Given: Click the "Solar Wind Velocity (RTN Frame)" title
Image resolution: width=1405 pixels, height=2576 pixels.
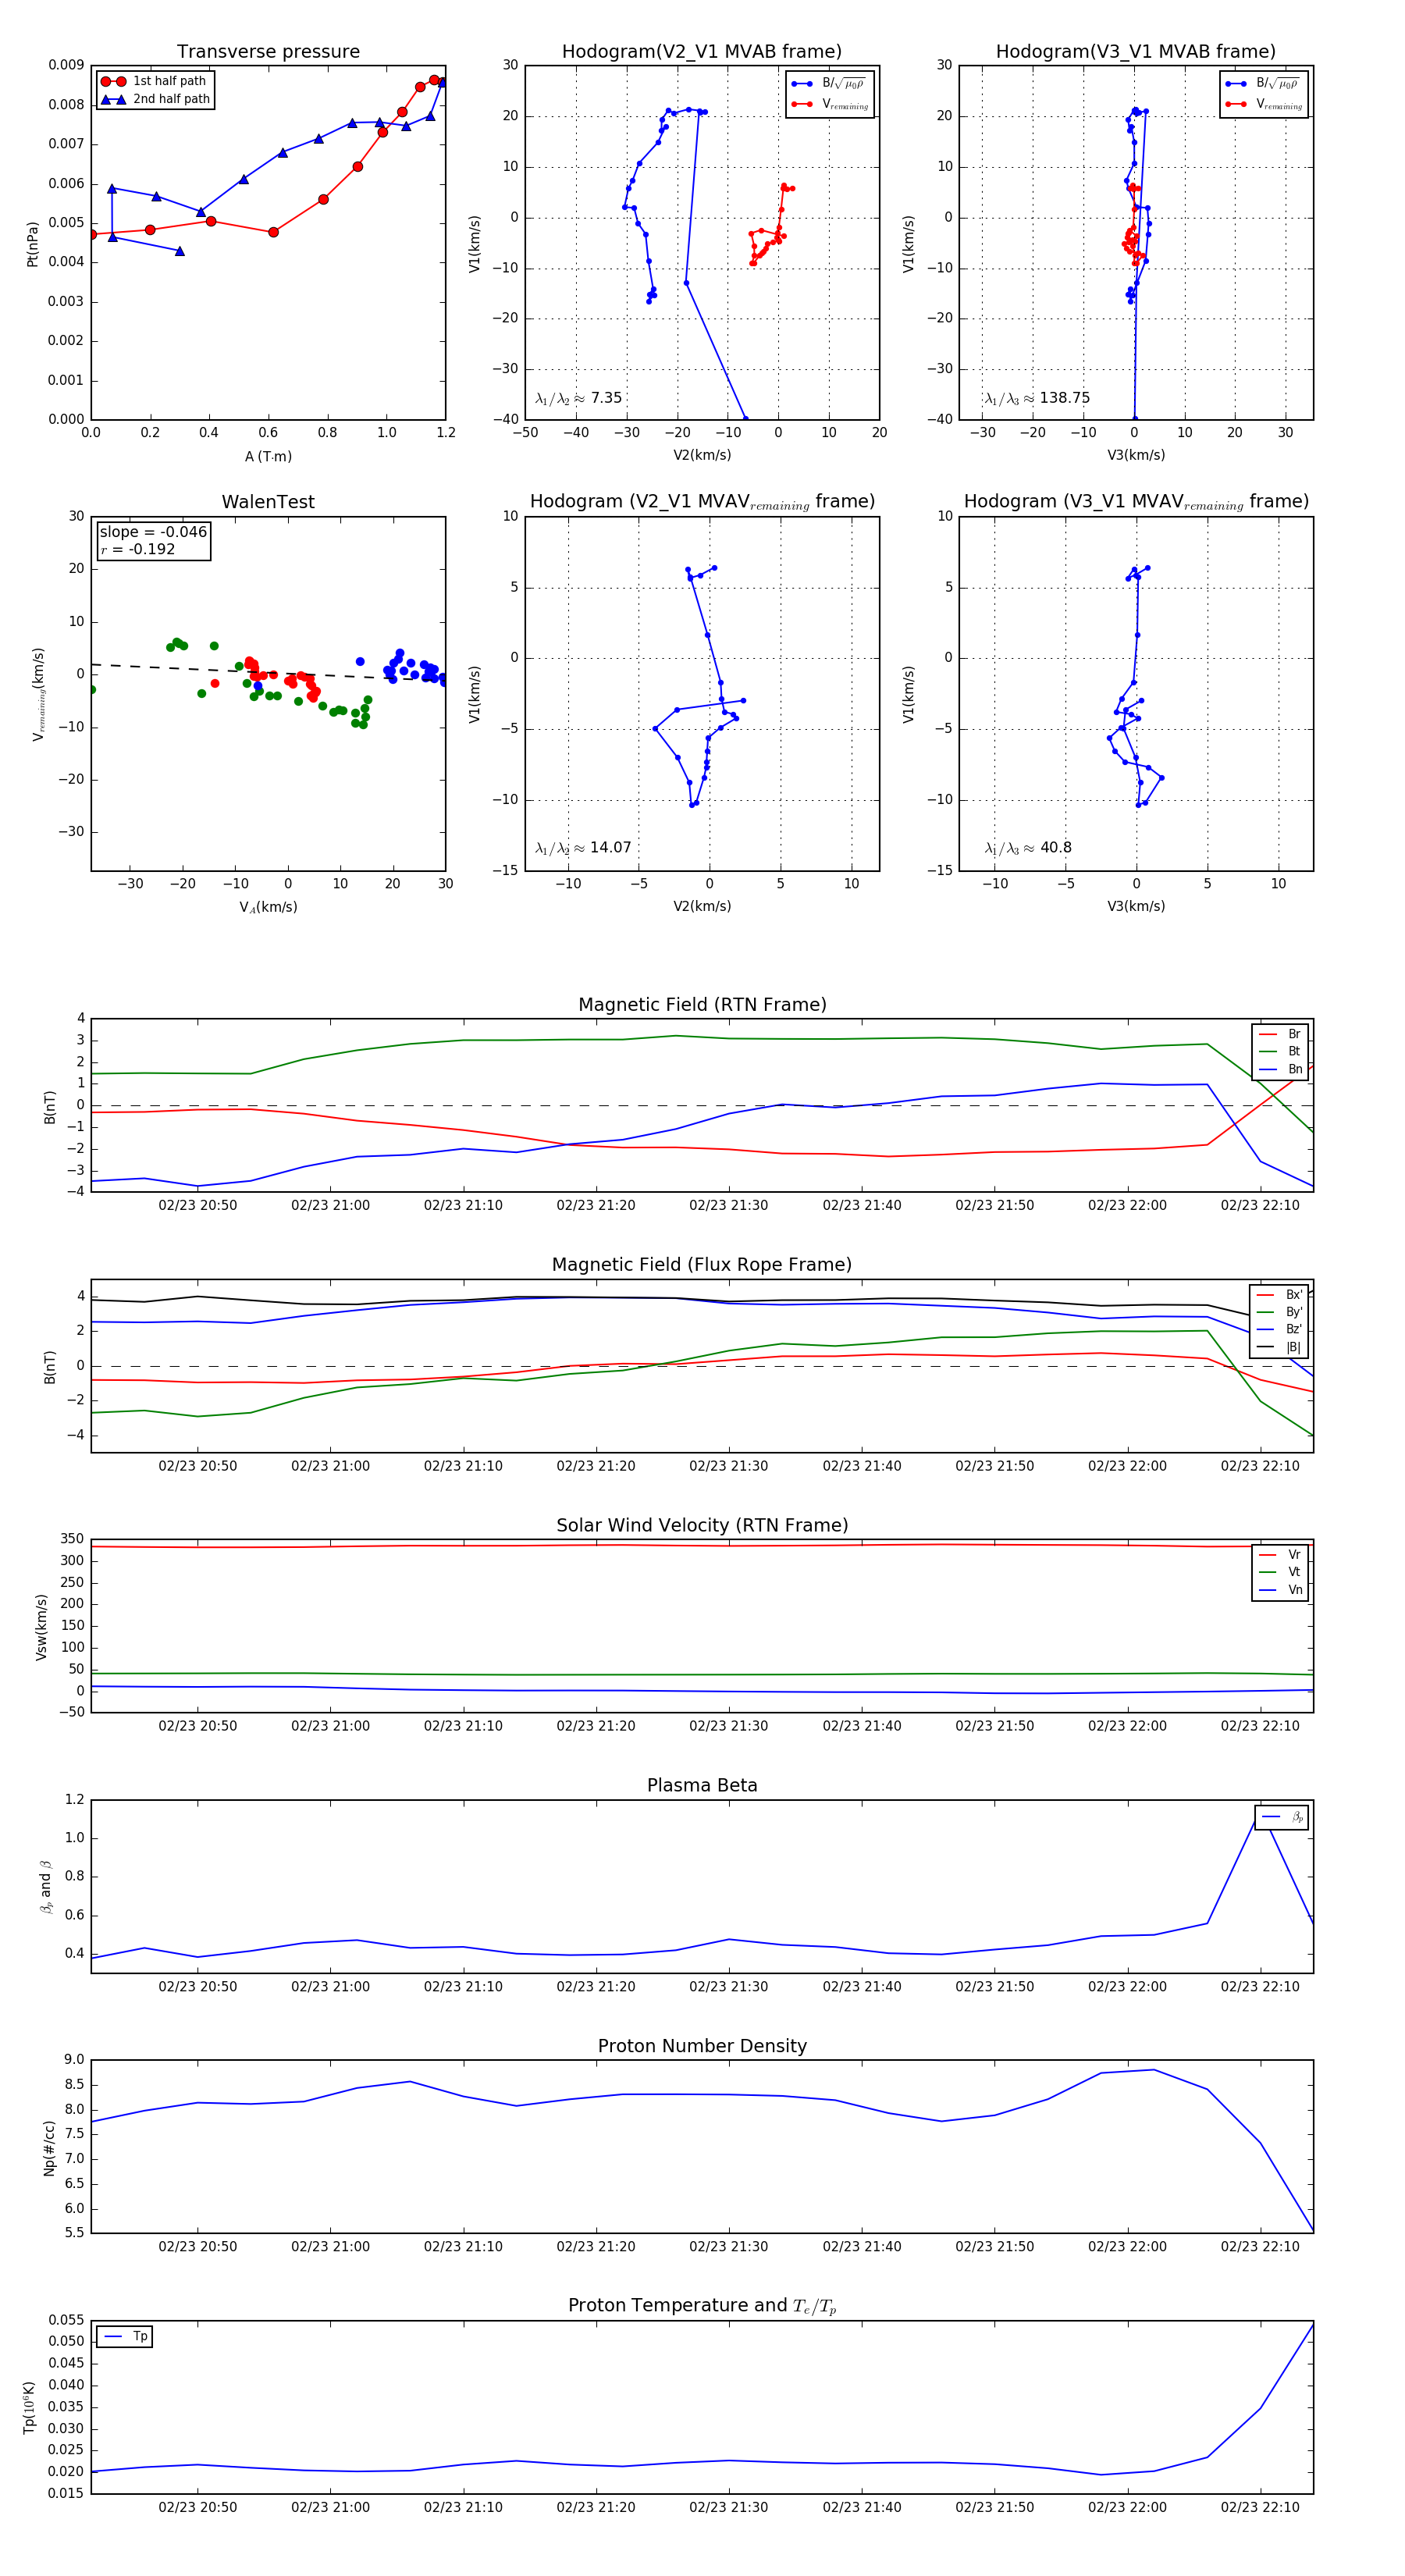Looking at the screenshot, I should [702, 1525].
